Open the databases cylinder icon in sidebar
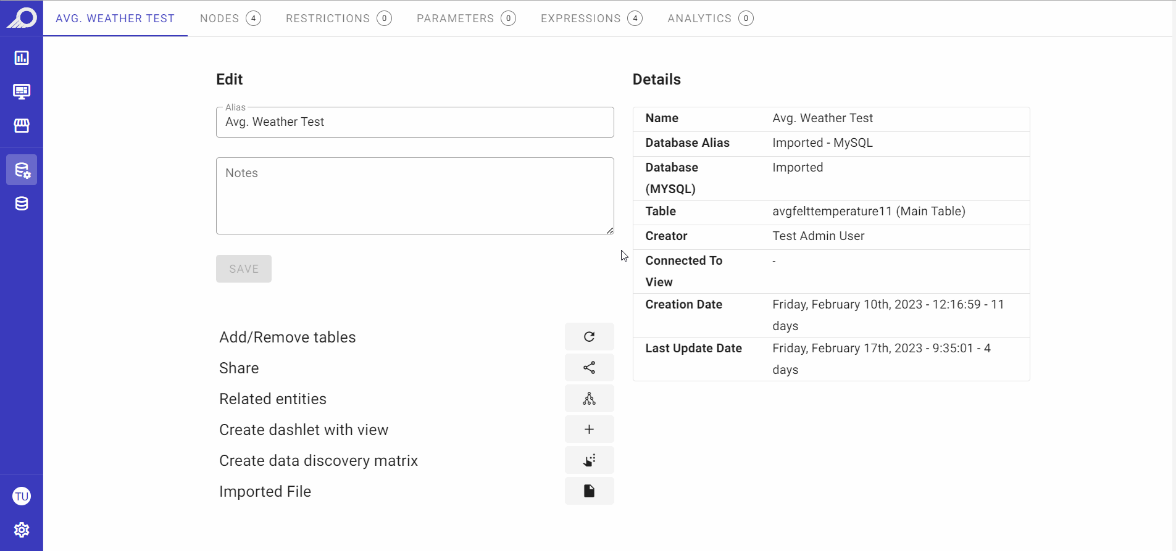The width and height of the screenshot is (1176, 551). pyautogui.click(x=22, y=204)
